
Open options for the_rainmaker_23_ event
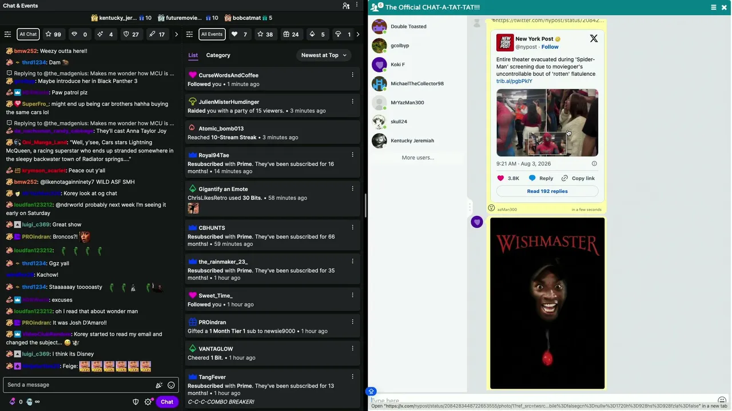[x=352, y=261]
